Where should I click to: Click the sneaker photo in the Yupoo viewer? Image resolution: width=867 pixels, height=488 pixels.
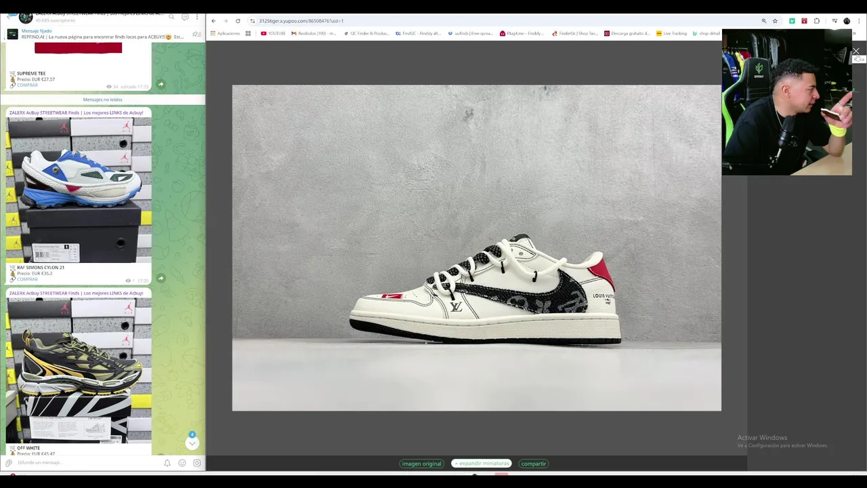pos(477,248)
